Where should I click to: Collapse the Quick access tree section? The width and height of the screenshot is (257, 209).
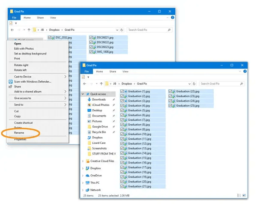point(83,94)
